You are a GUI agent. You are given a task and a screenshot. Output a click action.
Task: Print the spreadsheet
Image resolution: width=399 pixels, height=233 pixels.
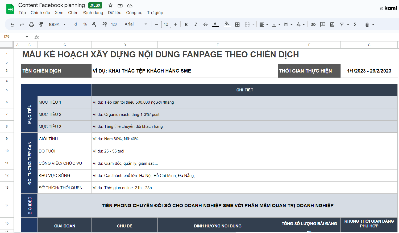[x=31, y=24]
